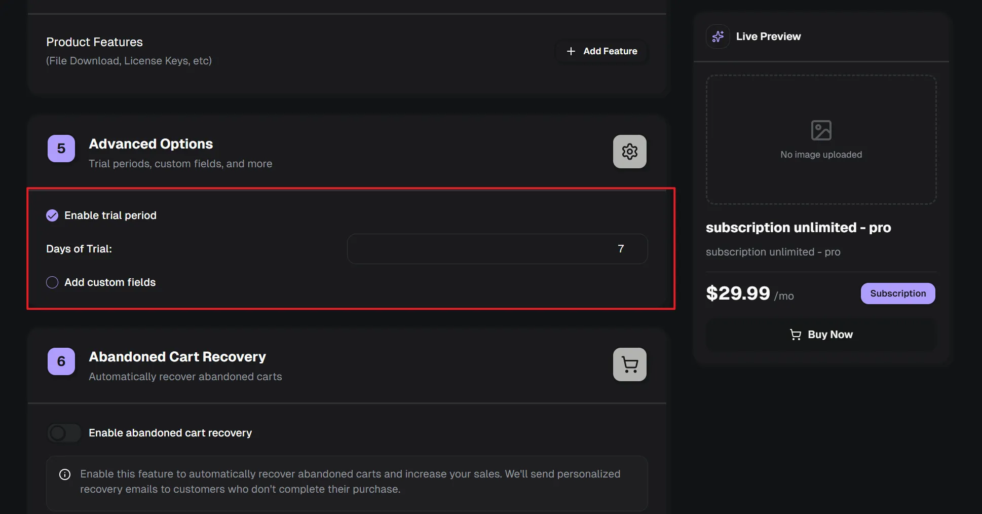Click the Abandoned Cart Recovery cart icon
982x514 pixels.
(x=629, y=364)
